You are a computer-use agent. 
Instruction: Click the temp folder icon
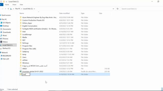[x=21, y=54]
